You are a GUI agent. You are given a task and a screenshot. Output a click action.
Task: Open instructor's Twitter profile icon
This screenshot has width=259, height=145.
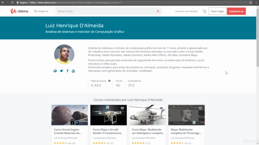(x=62, y=71)
